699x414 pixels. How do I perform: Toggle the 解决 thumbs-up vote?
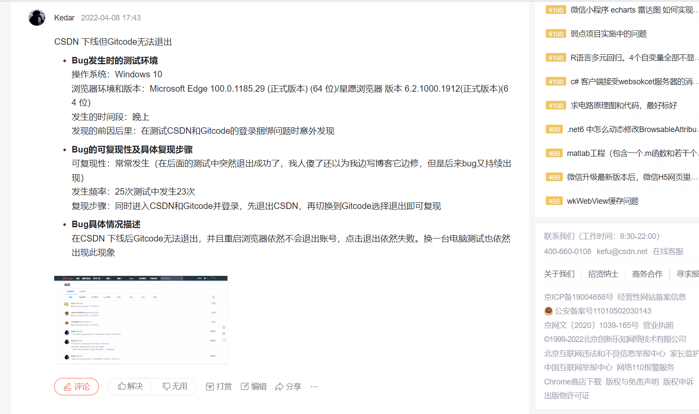tap(122, 386)
